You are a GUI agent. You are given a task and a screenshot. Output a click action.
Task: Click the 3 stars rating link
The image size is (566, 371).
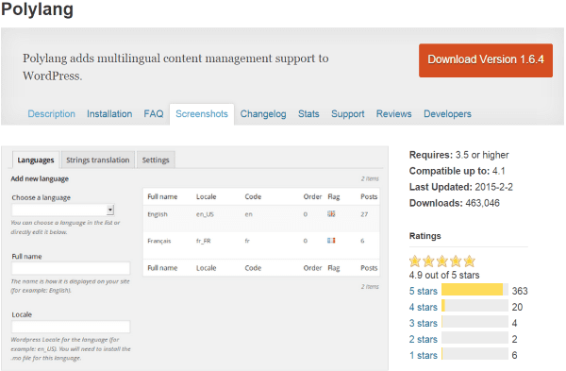423,323
